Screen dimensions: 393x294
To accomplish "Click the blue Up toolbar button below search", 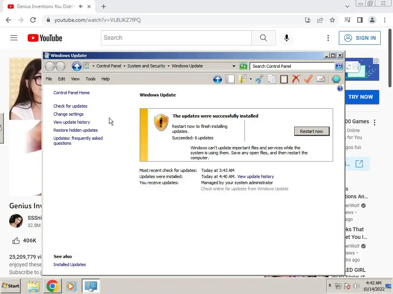I will [x=218, y=79].
